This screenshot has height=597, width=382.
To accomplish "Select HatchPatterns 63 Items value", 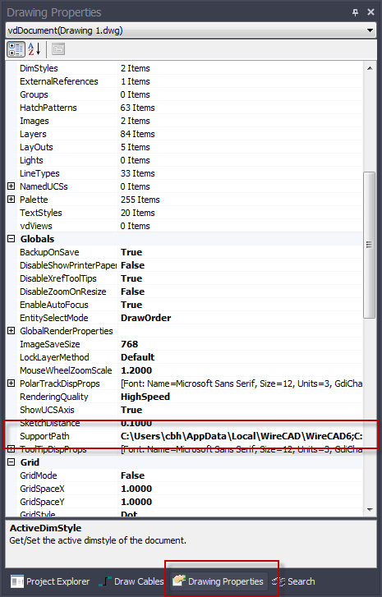I will pos(241,108).
